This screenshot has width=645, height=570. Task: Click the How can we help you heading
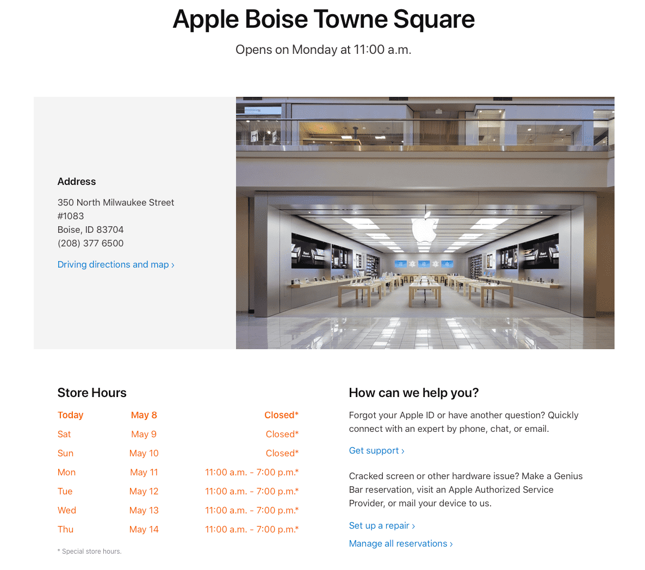[x=413, y=393]
